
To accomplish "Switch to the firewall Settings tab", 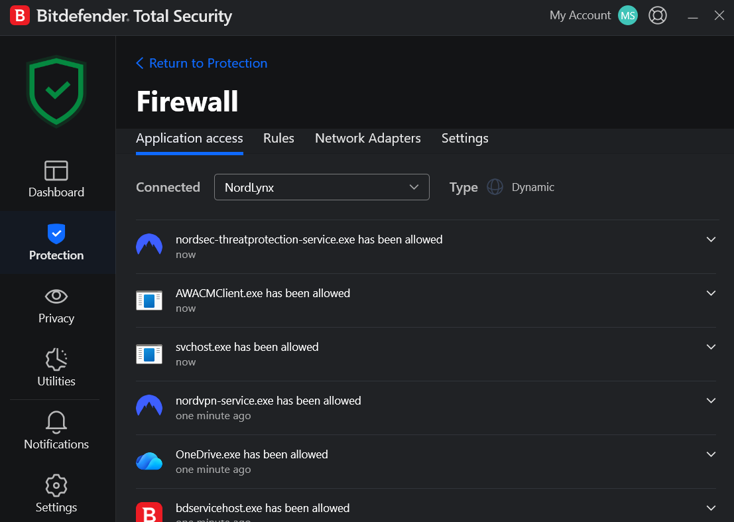I will click(465, 139).
